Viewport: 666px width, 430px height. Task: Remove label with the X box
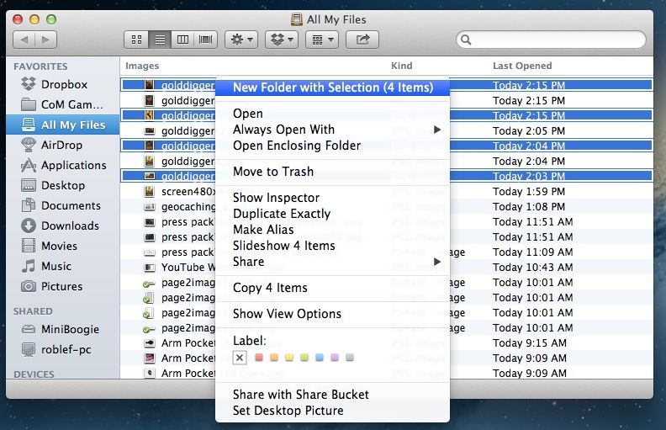[240, 358]
